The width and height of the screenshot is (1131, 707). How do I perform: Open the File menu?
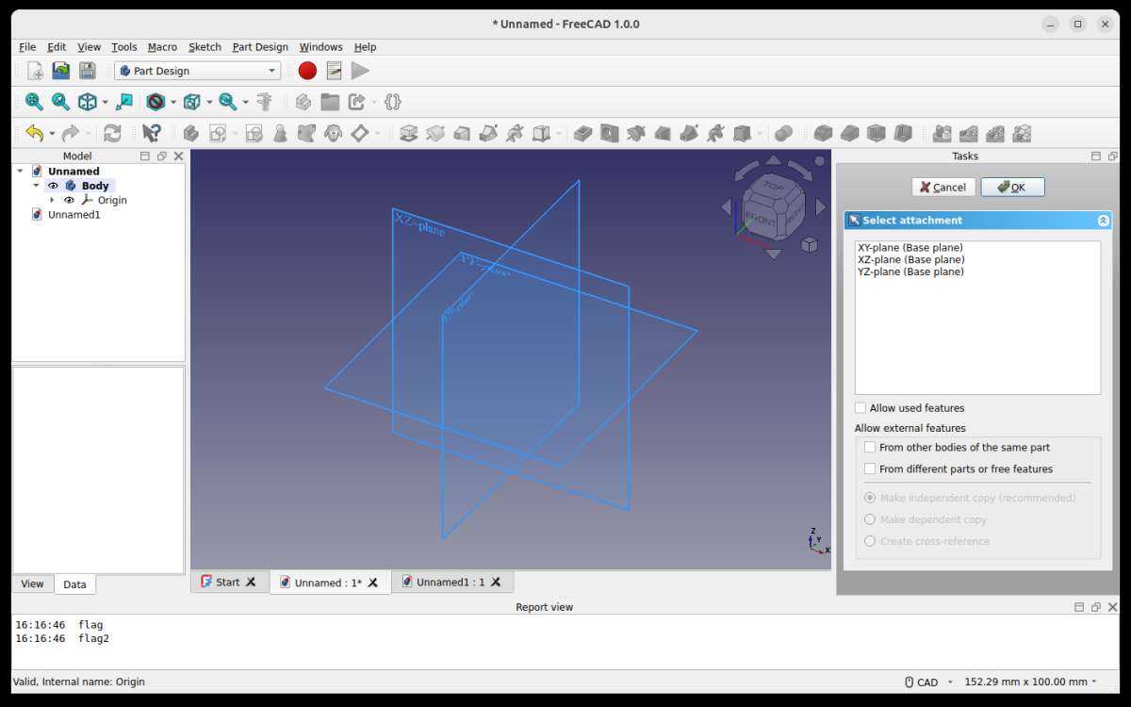pyautogui.click(x=27, y=47)
